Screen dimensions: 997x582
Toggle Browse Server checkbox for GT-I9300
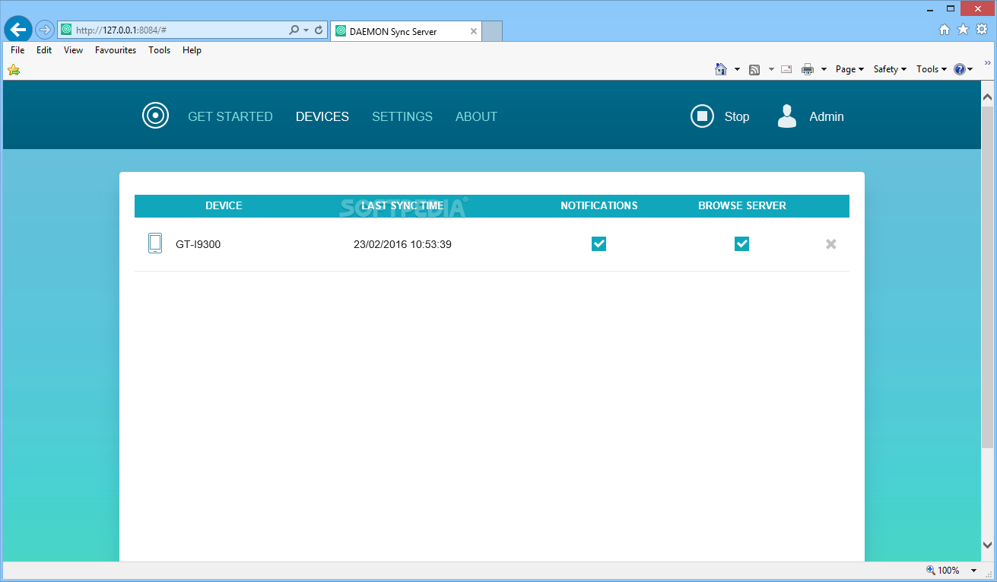(741, 243)
